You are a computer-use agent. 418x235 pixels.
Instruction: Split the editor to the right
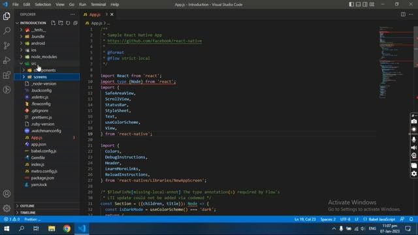click(x=403, y=14)
